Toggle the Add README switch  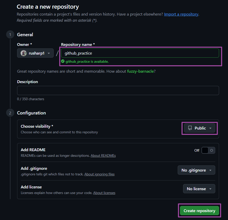click(x=208, y=150)
